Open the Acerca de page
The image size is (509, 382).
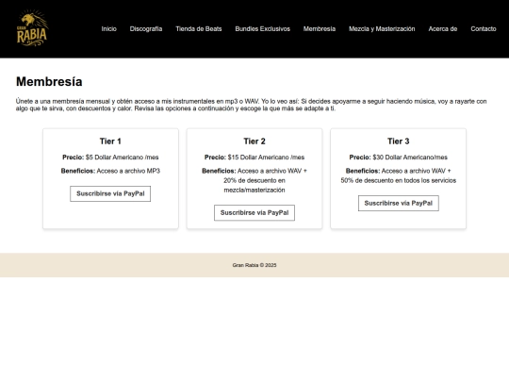tap(443, 29)
